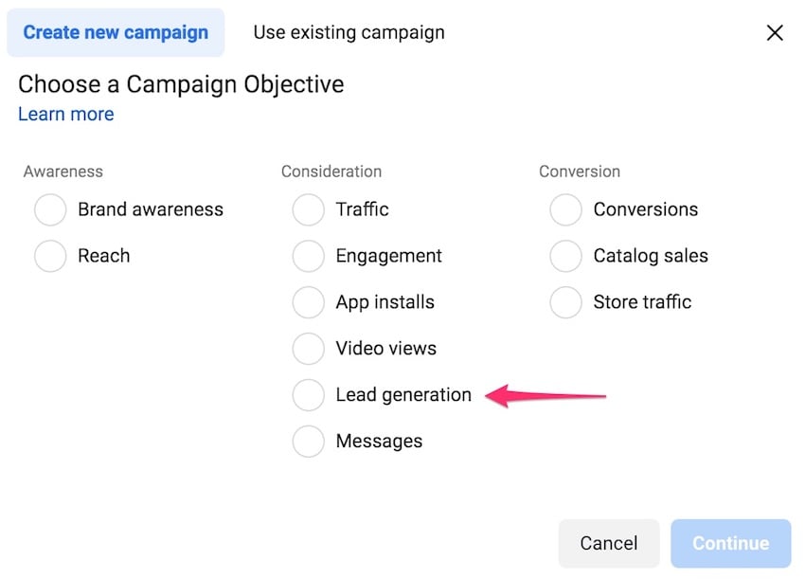Click the Catalog sales label text
This screenshot has height=579, width=805.
pos(651,256)
